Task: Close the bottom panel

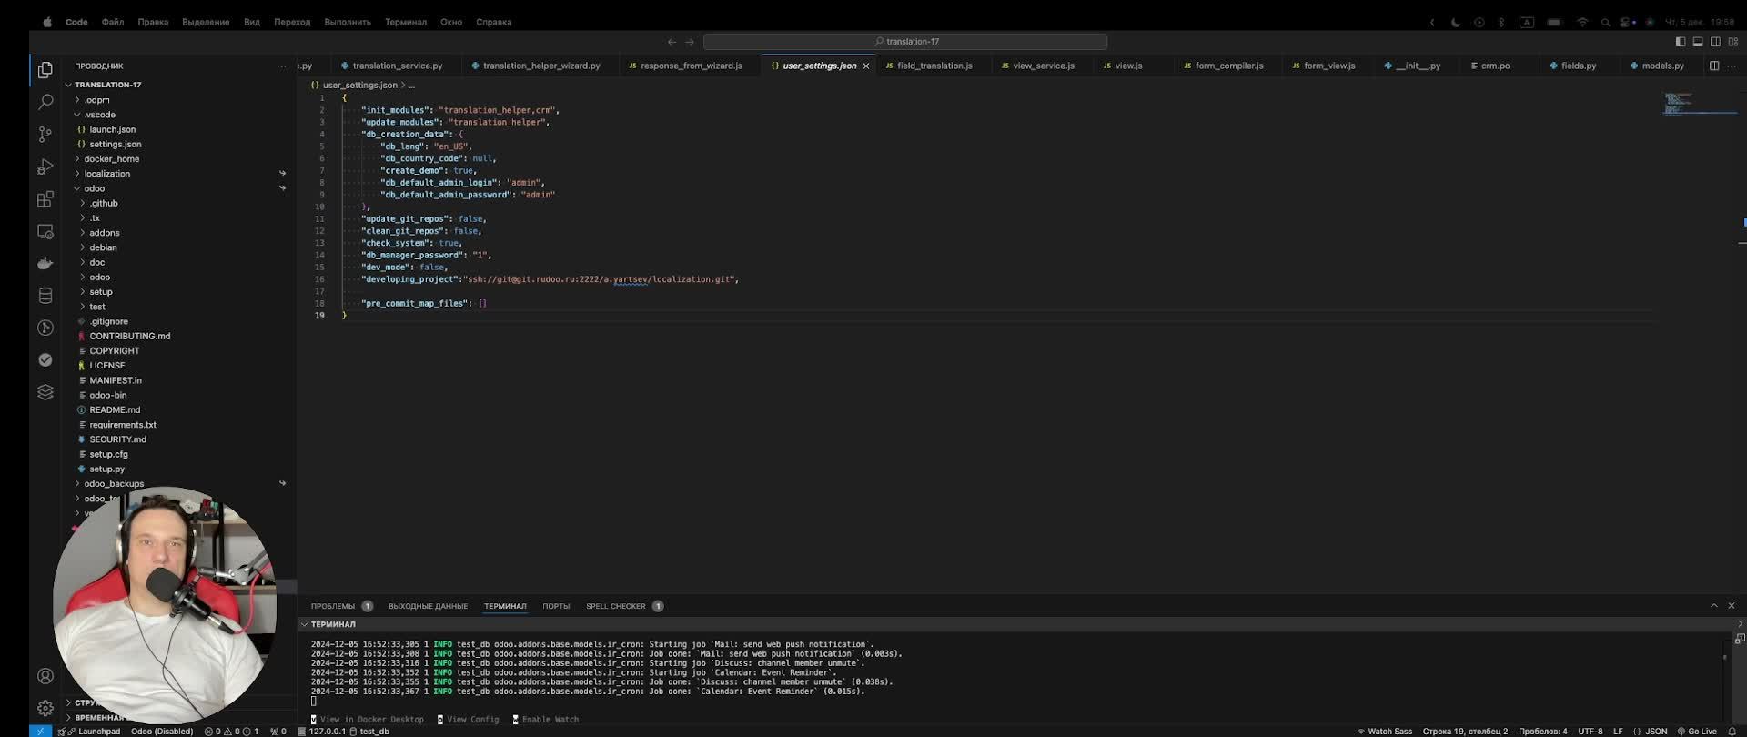Action: tap(1732, 606)
